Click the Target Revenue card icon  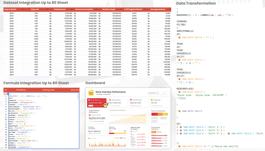pos(89,100)
